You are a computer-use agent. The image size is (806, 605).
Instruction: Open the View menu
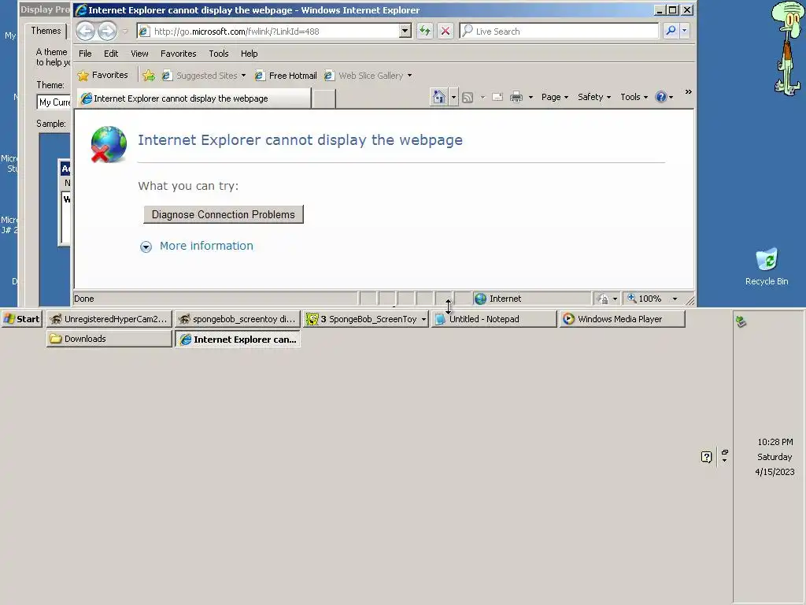tap(139, 54)
